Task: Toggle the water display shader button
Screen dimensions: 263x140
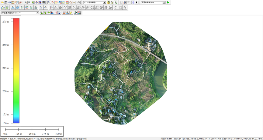Action: [x=112, y=2]
